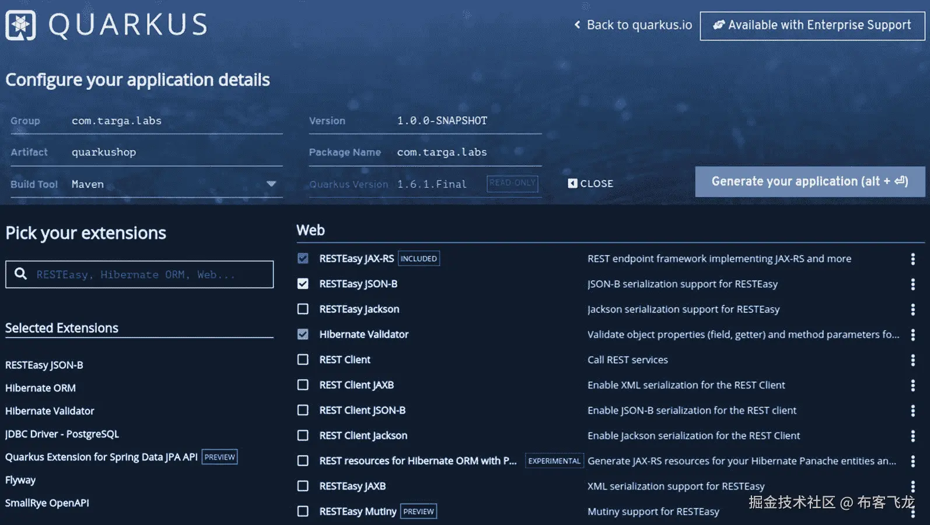Open the kebab menu for REST Client Jackson

tap(912, 436)
